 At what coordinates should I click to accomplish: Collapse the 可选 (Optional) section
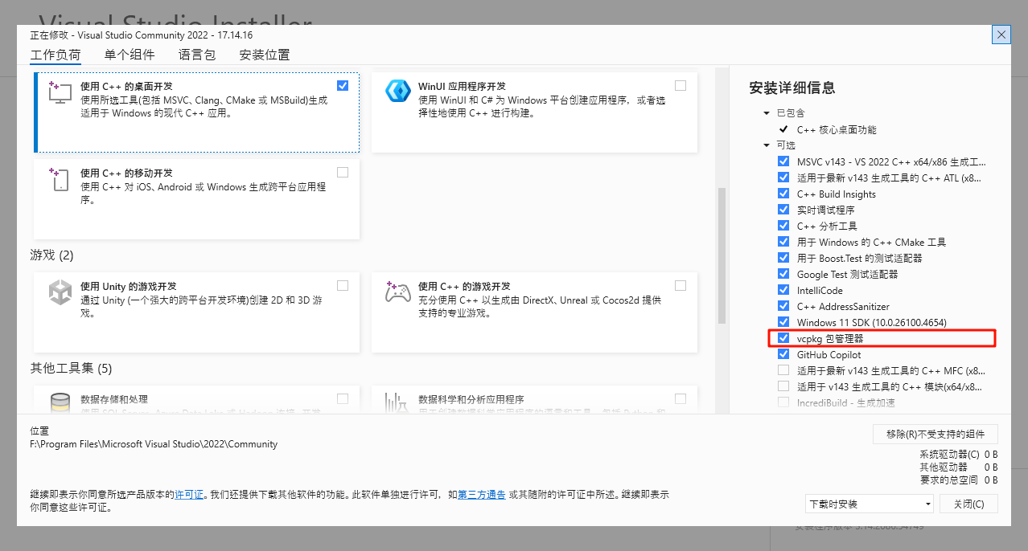pos(767,145)
